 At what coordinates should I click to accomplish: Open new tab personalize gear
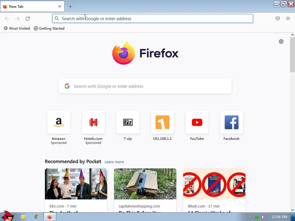(281, 41)
